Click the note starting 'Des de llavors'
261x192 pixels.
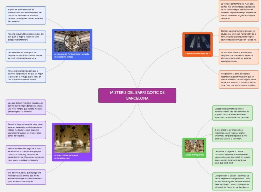click(26, 177)
